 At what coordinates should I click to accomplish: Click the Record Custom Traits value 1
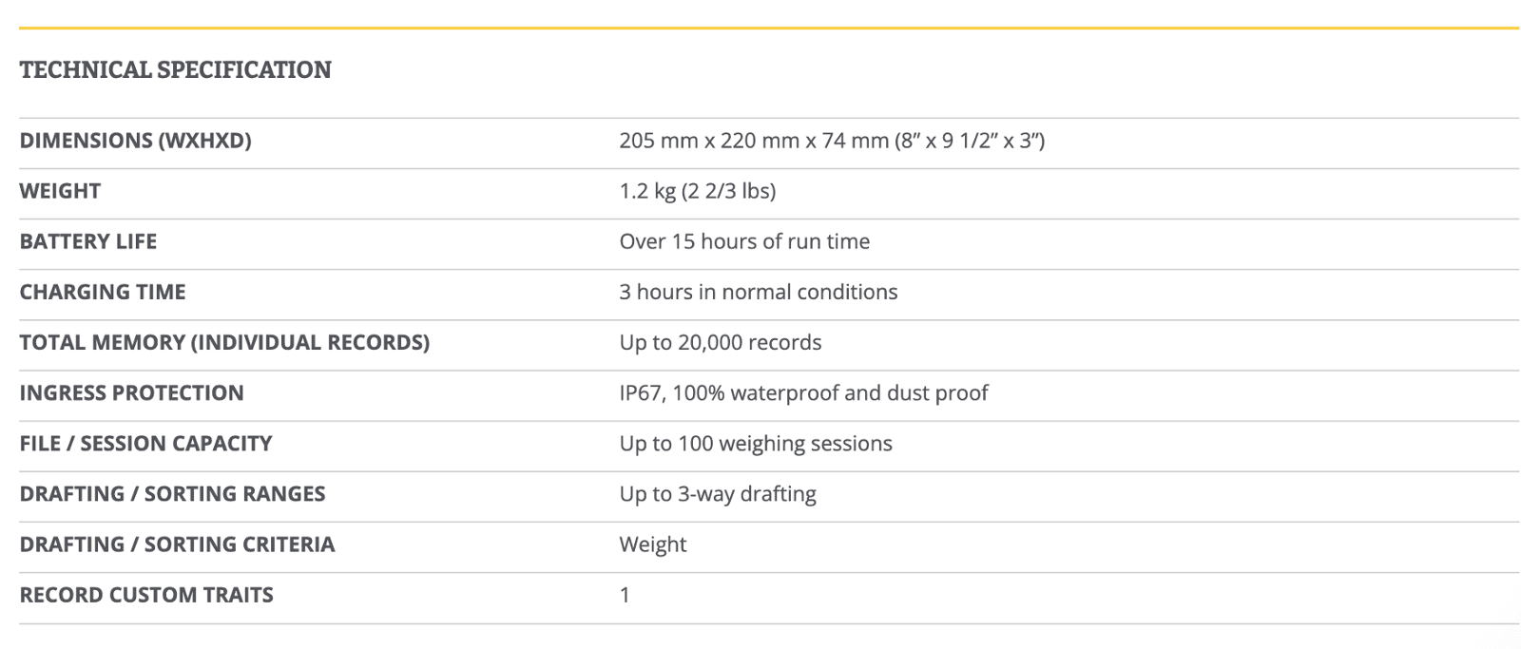(625, 595)
